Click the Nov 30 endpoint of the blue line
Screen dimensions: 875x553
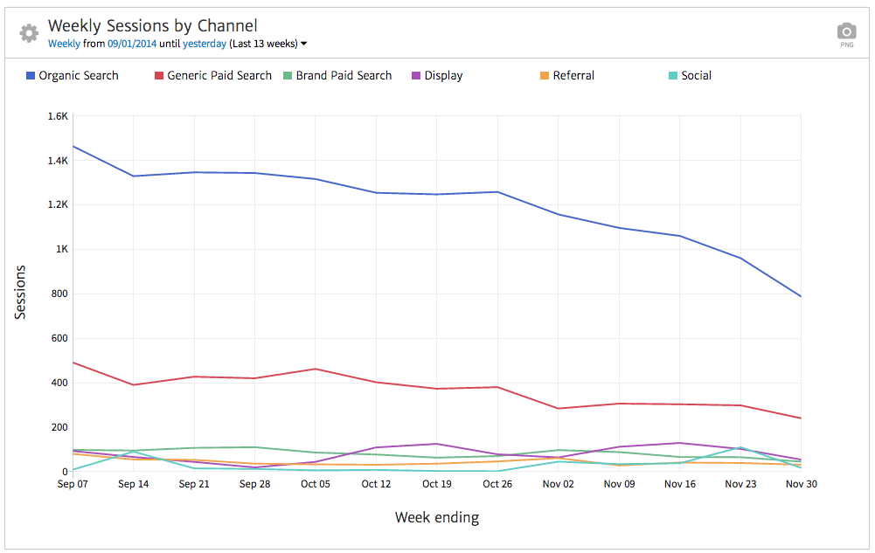801,296
